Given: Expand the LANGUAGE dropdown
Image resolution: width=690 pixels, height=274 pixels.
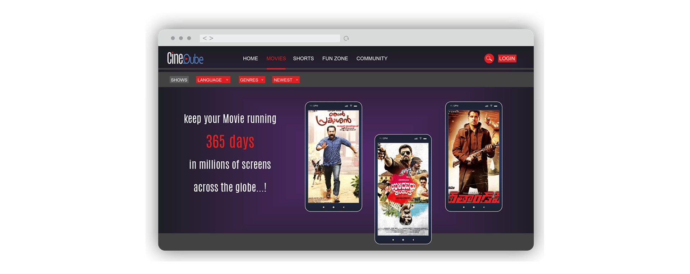Looking at the screenshot, I should (x=213, y=80).
